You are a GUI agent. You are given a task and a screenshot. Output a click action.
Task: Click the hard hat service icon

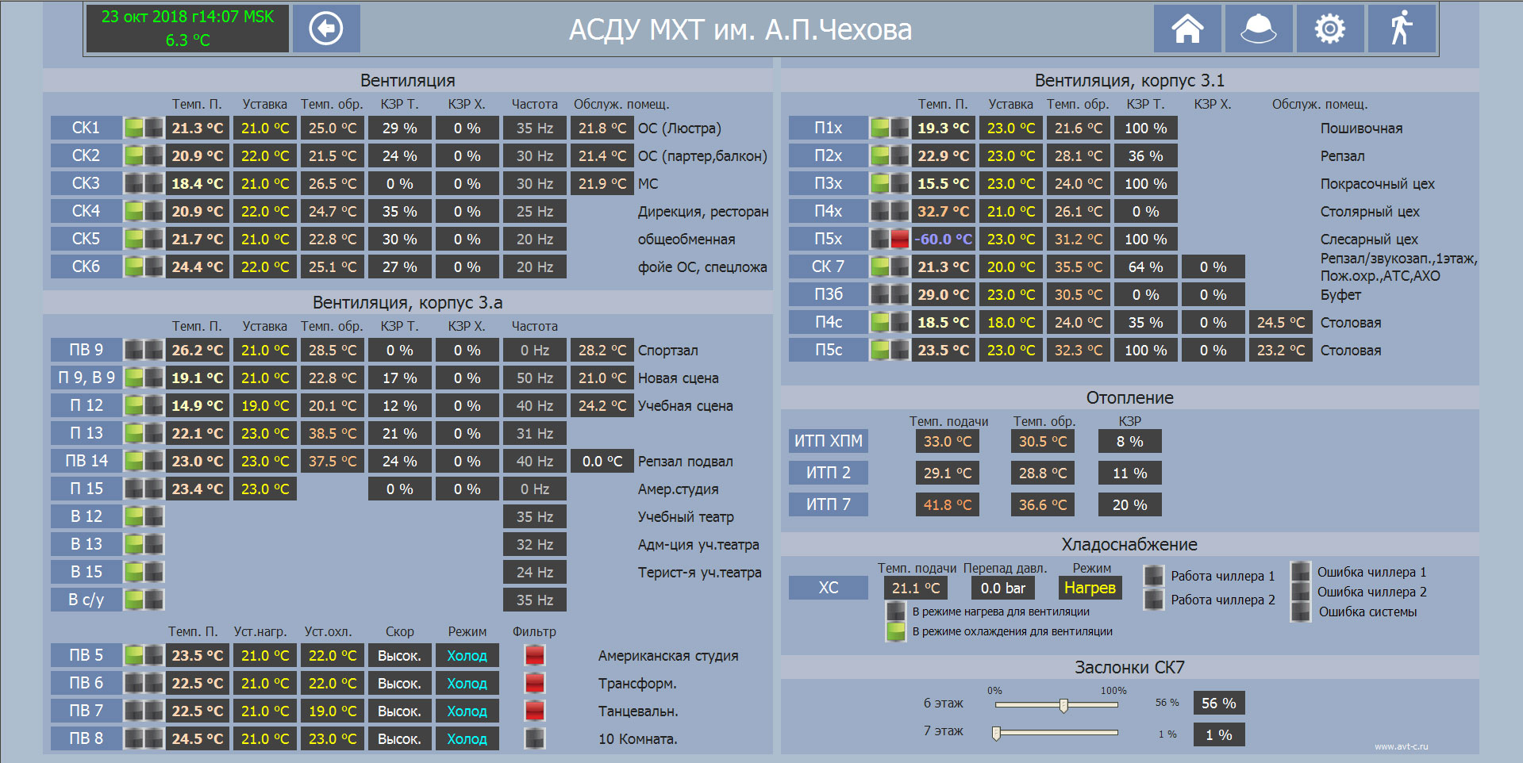click(x=1258, y=29)
